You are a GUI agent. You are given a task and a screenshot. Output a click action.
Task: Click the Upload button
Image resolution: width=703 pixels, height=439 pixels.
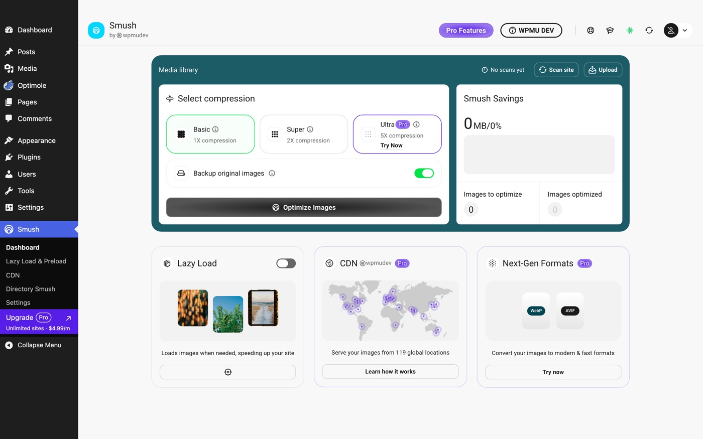(x=603, y=70)
